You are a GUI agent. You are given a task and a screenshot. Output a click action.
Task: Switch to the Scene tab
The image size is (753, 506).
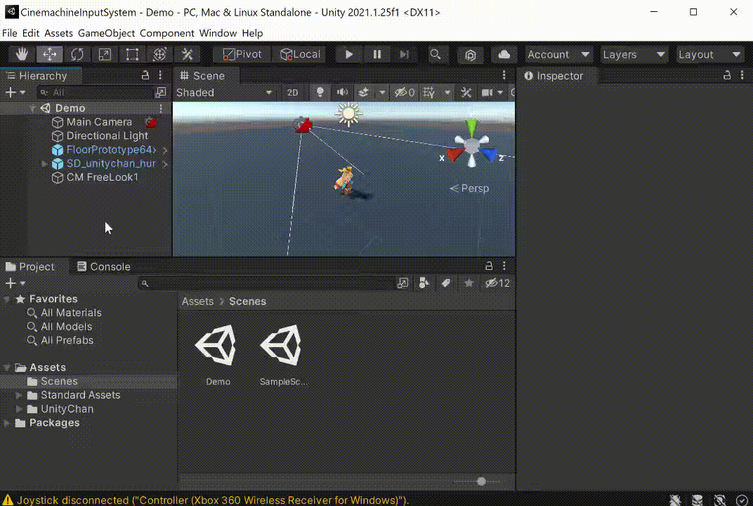tap(206, 76)
